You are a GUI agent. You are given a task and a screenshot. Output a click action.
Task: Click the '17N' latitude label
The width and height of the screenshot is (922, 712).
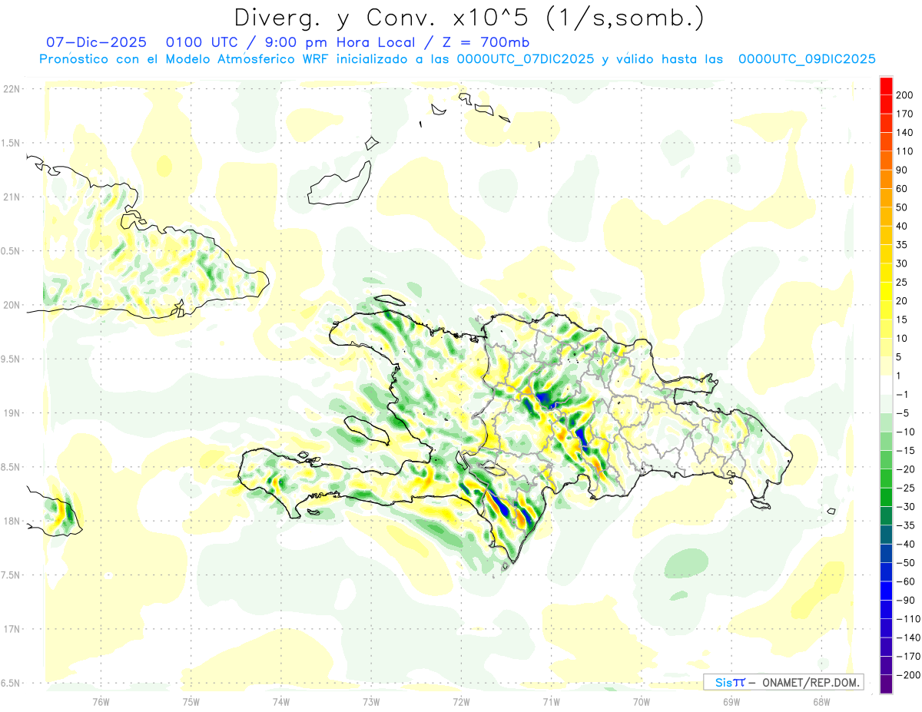(x=11, y=629)
